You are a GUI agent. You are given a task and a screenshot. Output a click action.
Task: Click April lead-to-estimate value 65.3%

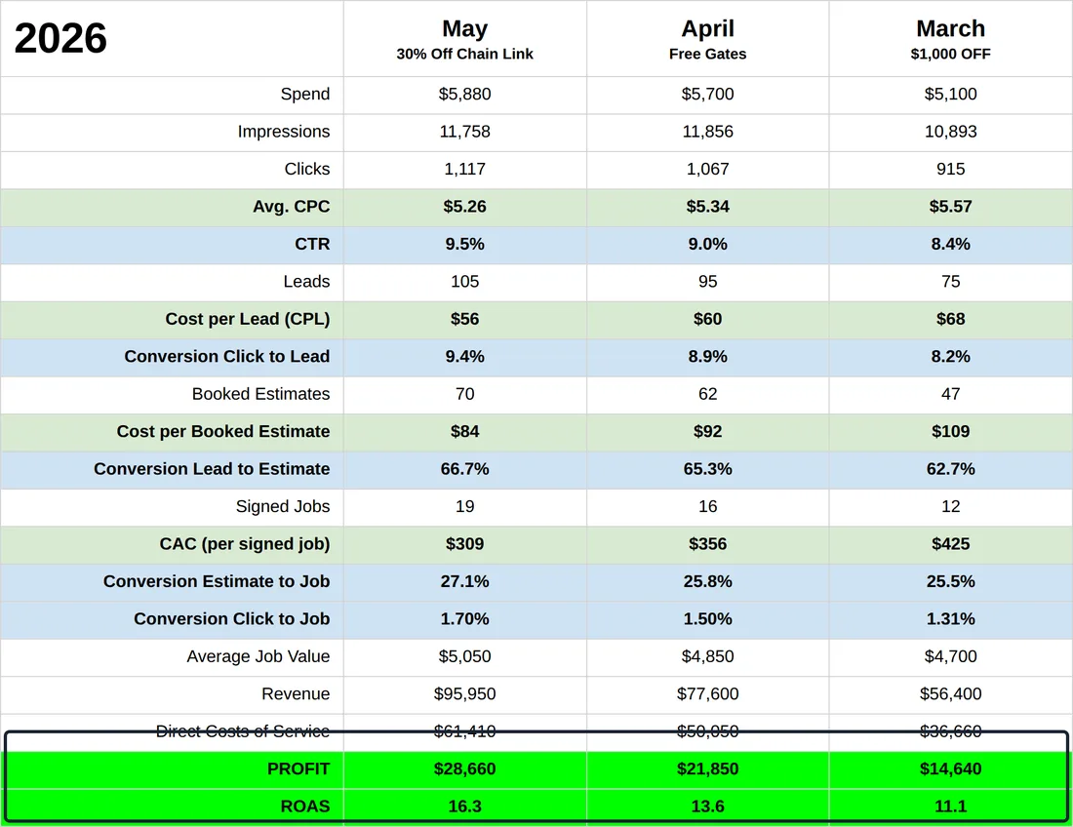[707, 469]
